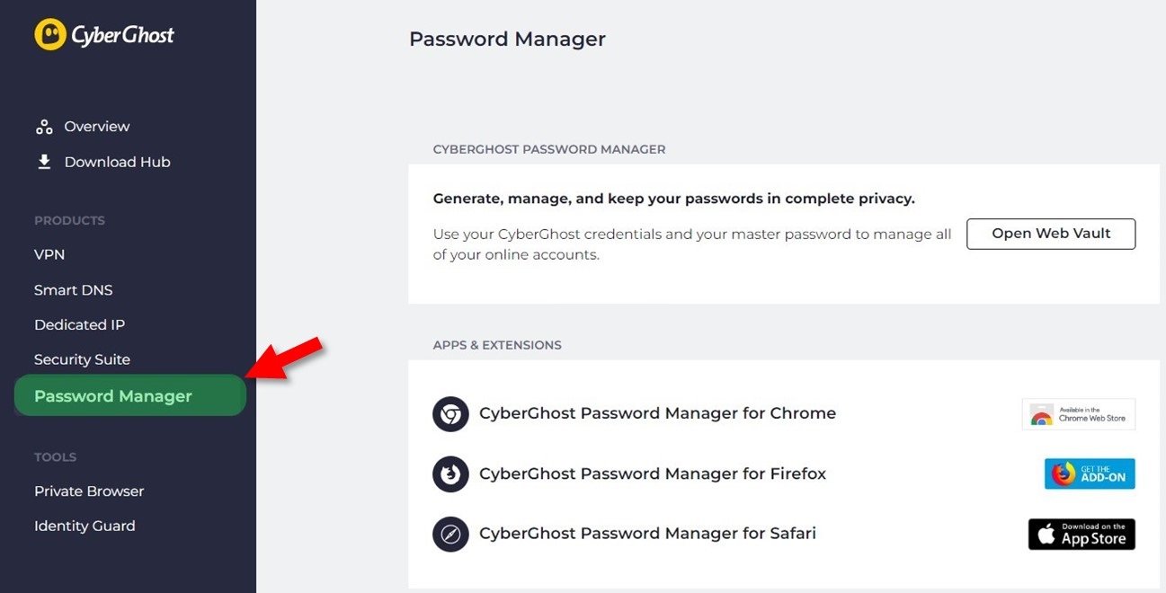Click the Download on the App Store badge
1166x593 pixels.
pos(1081,534)
